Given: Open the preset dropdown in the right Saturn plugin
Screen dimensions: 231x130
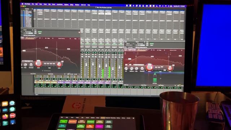Looking at the screenshot, I should pos(173,50).
